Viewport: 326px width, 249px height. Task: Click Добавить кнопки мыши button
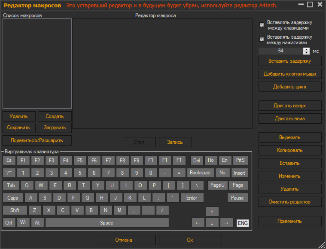(290, 74)
